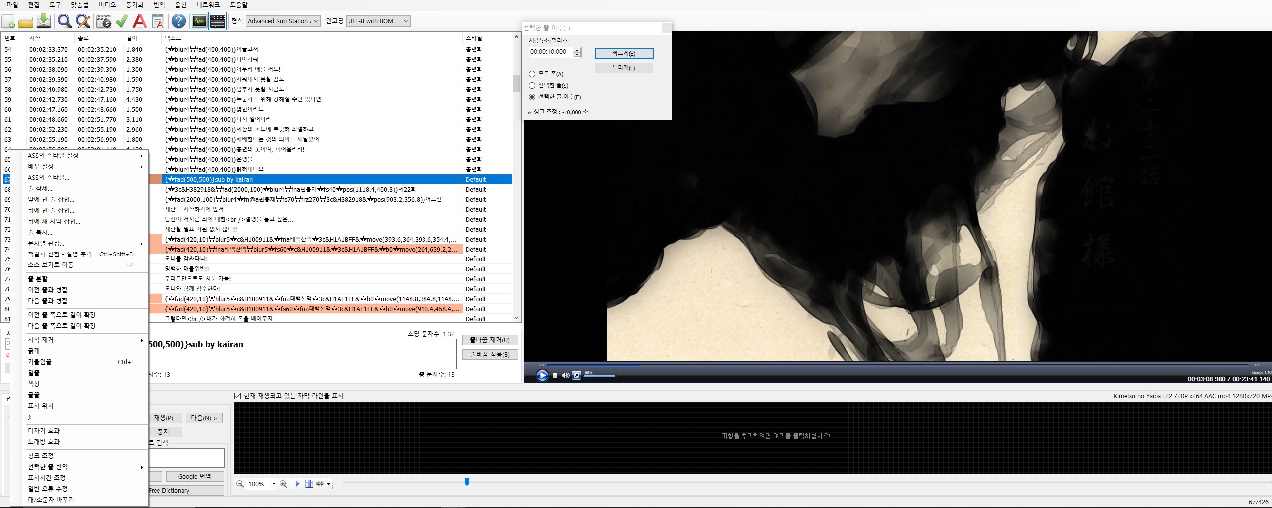Image resolution: width=1272 pixels, height=508 pixels.
Task: Play the video with the blue play button
Action: tap(542, 375)
